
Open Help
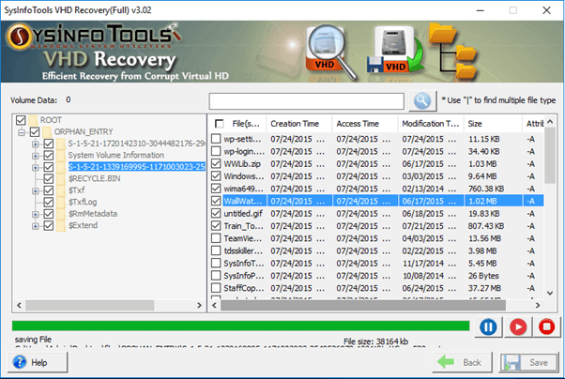38,362
